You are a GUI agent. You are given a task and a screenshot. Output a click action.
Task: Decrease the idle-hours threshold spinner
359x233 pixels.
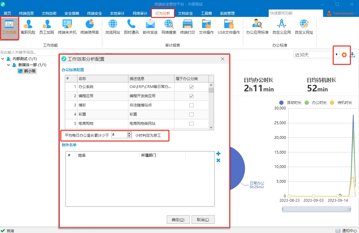coord(129,136)
